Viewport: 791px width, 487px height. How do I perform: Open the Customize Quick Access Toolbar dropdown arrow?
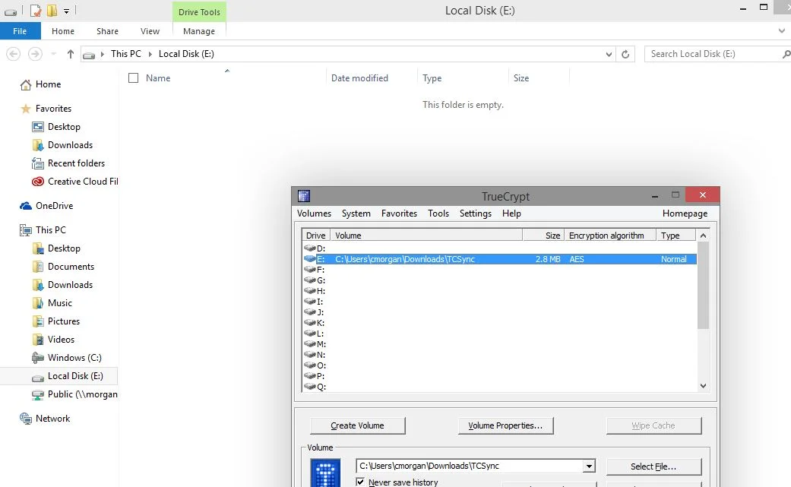point(66,11)
